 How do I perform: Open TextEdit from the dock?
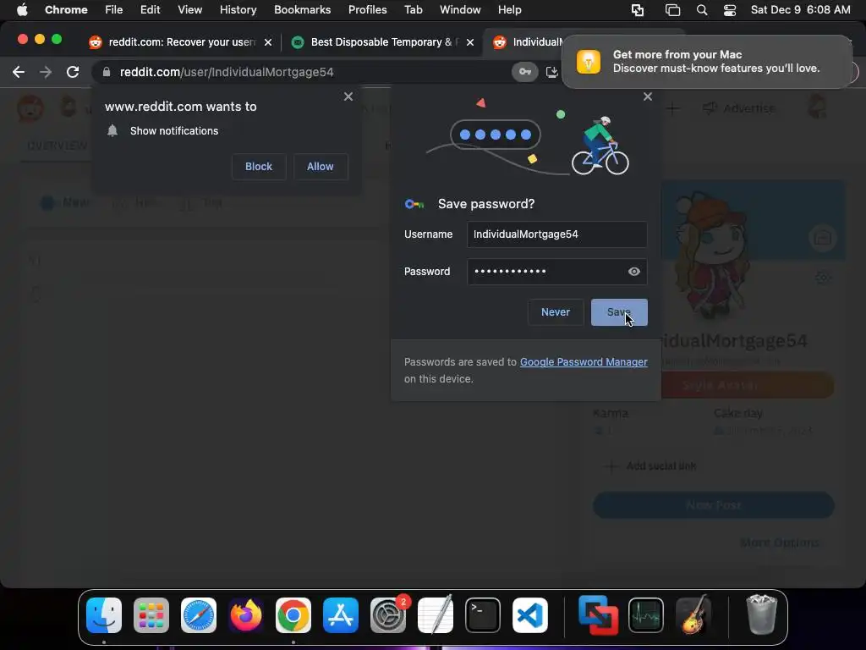(436, 615)
